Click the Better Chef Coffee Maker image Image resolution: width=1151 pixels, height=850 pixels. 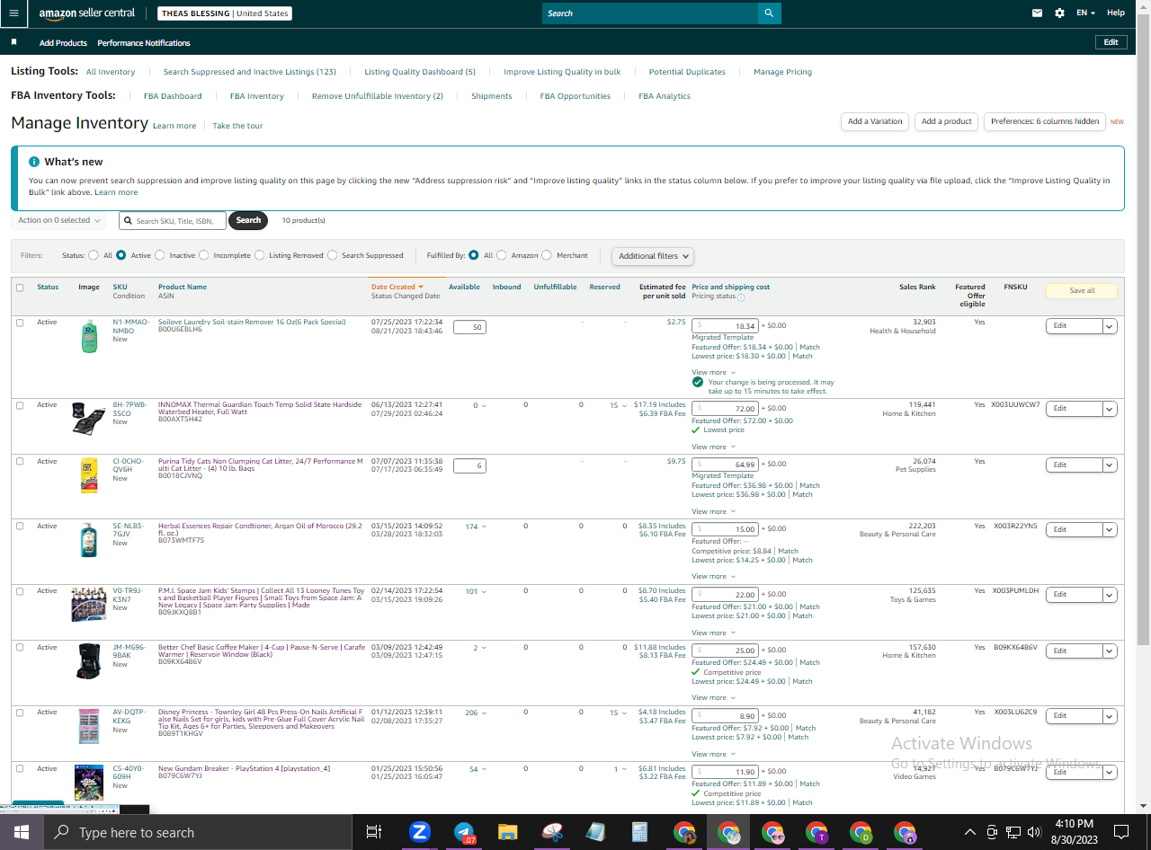click(89, 660)
